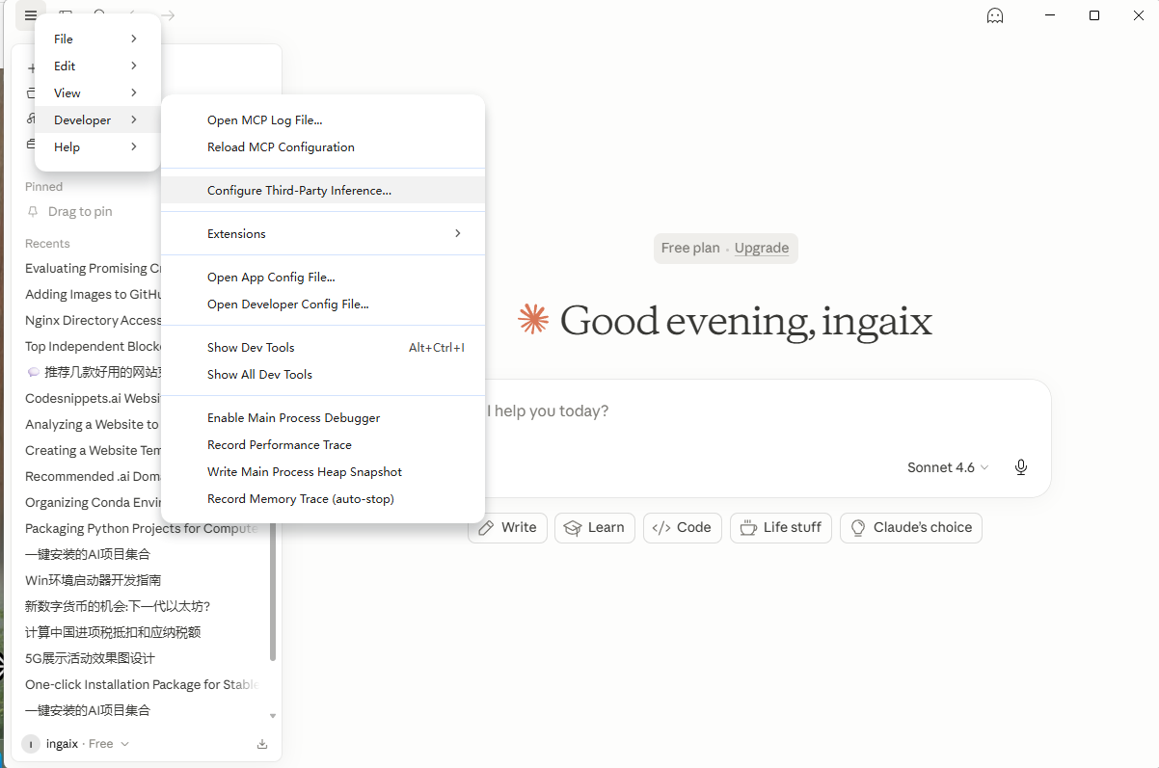The image size is (1159, 768).
Task: Click the pin icon beside Drag to pin
Action: coord(34,212)
